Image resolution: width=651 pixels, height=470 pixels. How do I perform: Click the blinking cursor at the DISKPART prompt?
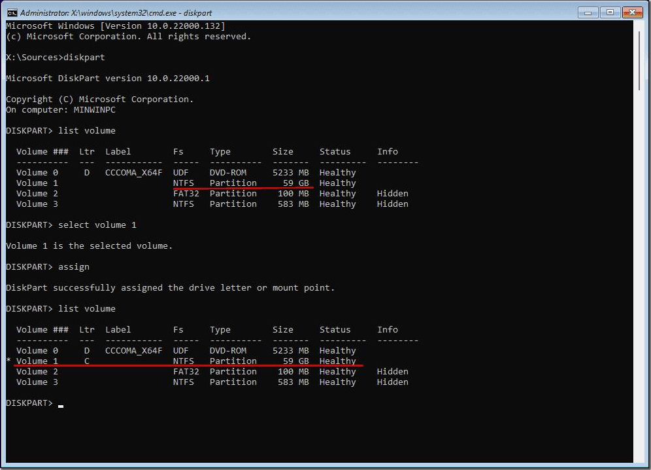(x=60, y=406)
